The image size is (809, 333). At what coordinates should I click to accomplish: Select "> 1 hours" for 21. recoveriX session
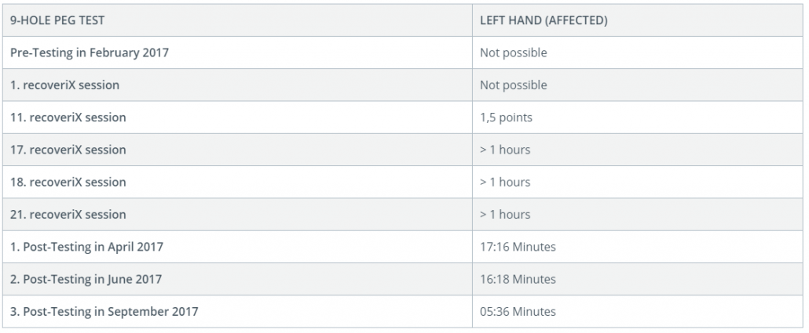point(505,214)
